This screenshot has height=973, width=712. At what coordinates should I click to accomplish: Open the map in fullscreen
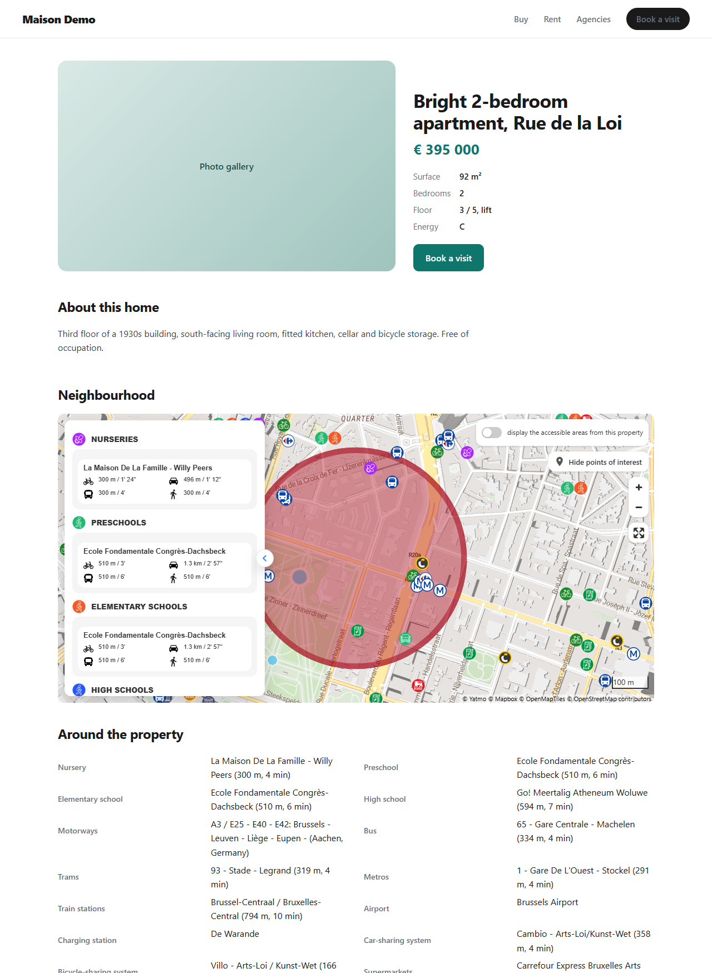click(639, 533)
